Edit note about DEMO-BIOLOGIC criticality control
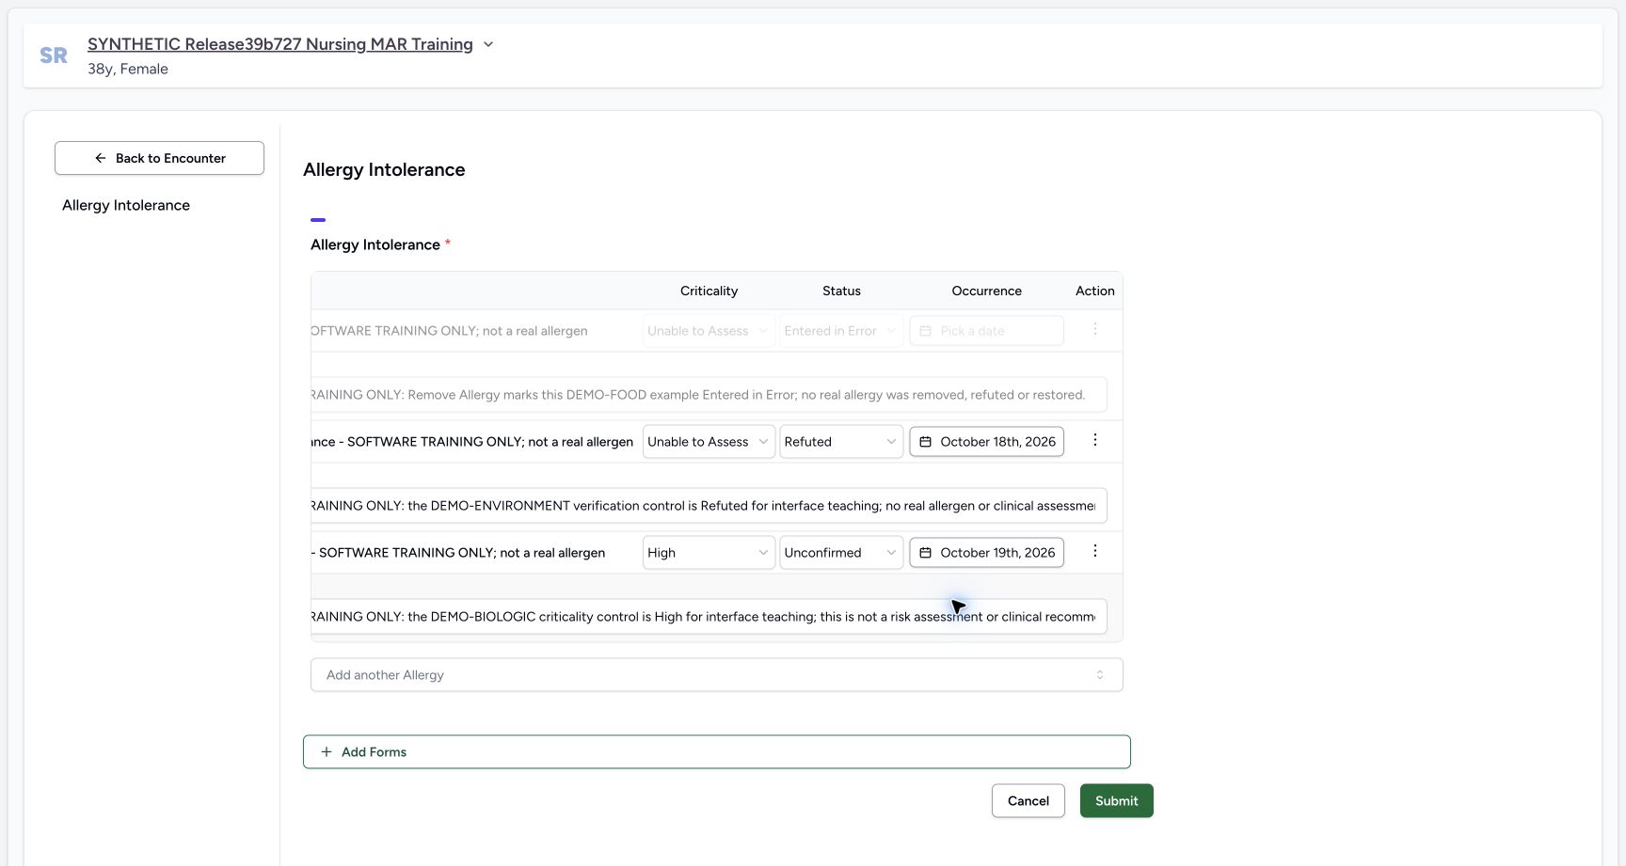The width and height of the screenshot is (1626, 866). pos(709,616)
